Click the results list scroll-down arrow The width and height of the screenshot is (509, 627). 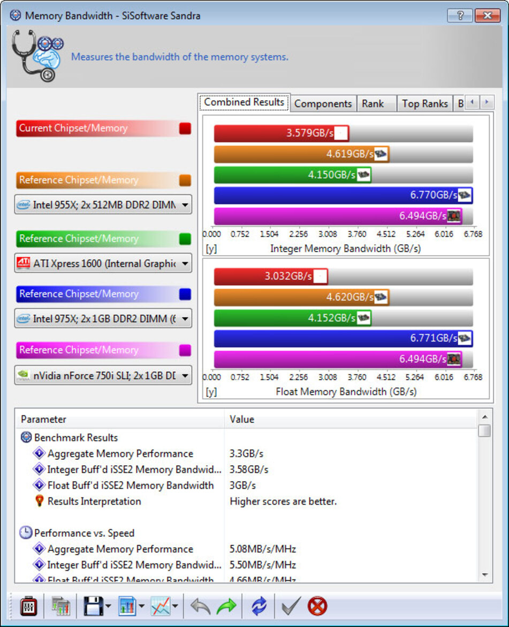[485, 575]
